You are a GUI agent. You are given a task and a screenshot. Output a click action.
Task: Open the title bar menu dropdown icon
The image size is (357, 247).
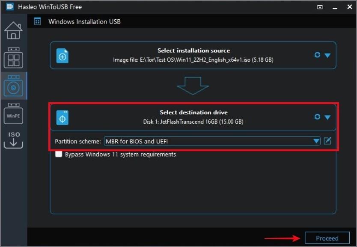pyautogui.click(x=320, y=7)
